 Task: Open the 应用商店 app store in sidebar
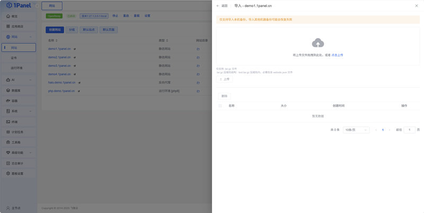pos(19,26)
